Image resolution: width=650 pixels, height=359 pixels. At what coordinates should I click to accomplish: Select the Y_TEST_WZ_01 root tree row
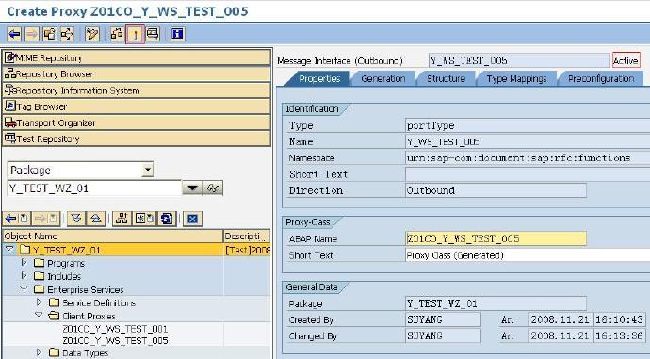pyautogui.click(x=137, y=250)
